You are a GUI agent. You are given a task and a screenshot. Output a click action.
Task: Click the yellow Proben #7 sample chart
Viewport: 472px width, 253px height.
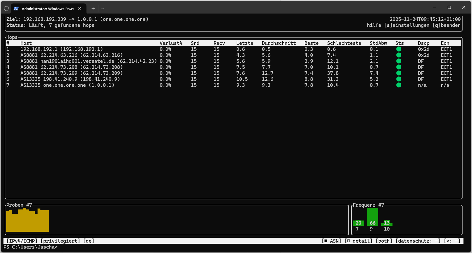pyautogui.click(x=27, y=220)
